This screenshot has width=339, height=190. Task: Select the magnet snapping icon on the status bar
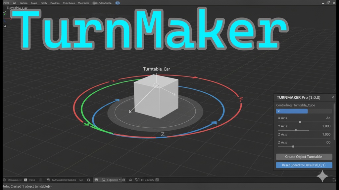pos(131,180)
